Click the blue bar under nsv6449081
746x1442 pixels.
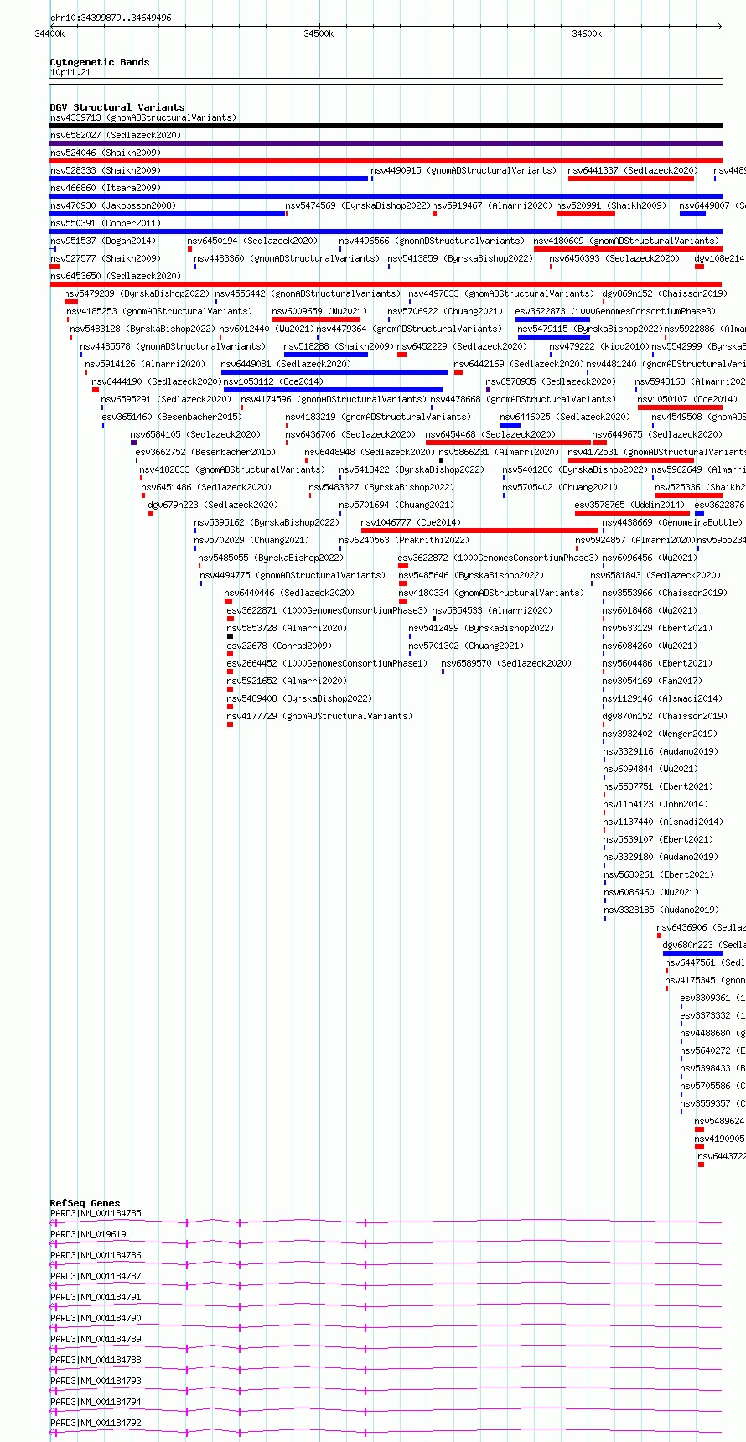(x=334, y=372)
